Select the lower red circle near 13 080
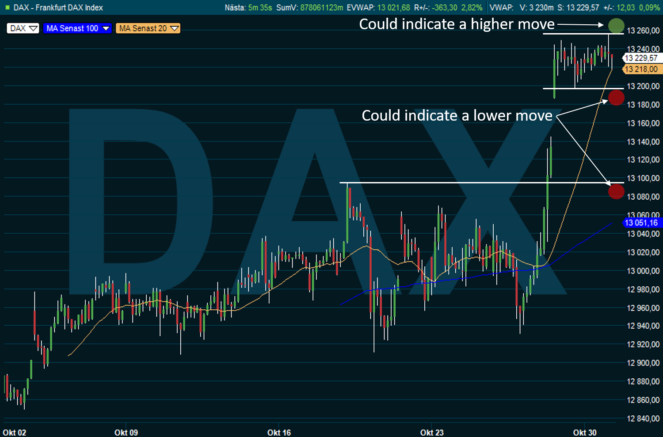The image size is (663, 437). tap(616, 191)
